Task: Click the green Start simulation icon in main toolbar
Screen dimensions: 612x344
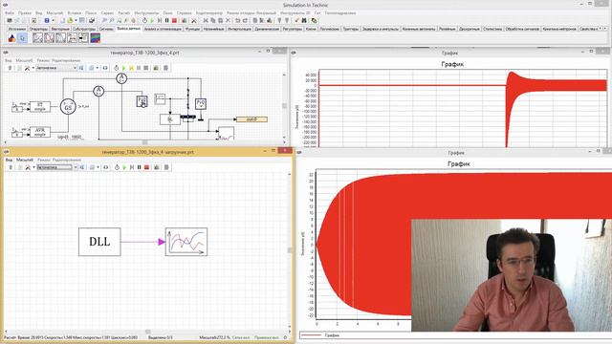Action: coord(151,20)
